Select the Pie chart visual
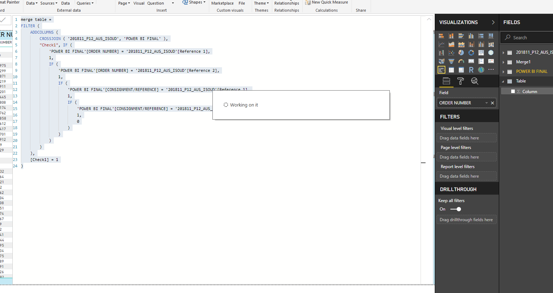553x293 pixels. (x=461, y=53)
